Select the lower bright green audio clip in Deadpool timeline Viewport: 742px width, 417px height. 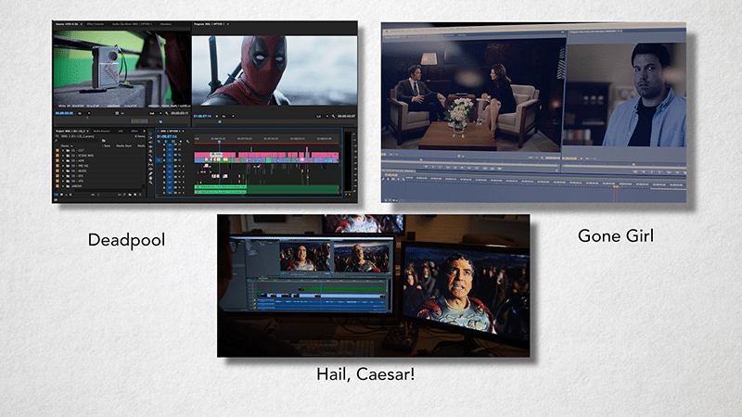coord(220,192)
